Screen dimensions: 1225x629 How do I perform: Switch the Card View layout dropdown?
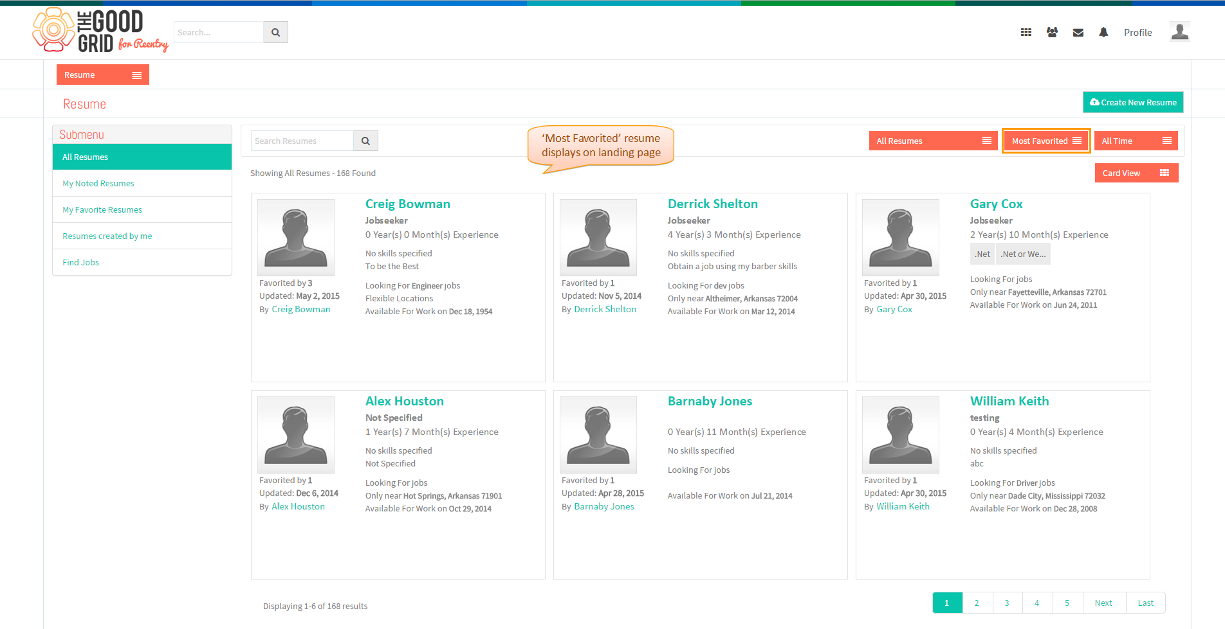click(1136, 173)
